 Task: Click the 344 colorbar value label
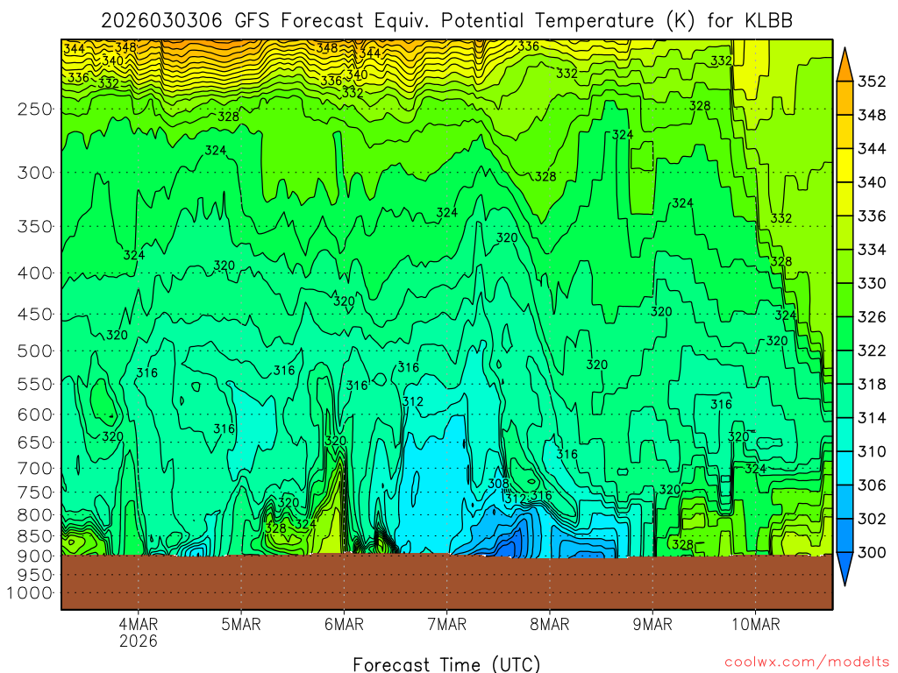pos(872,149)
